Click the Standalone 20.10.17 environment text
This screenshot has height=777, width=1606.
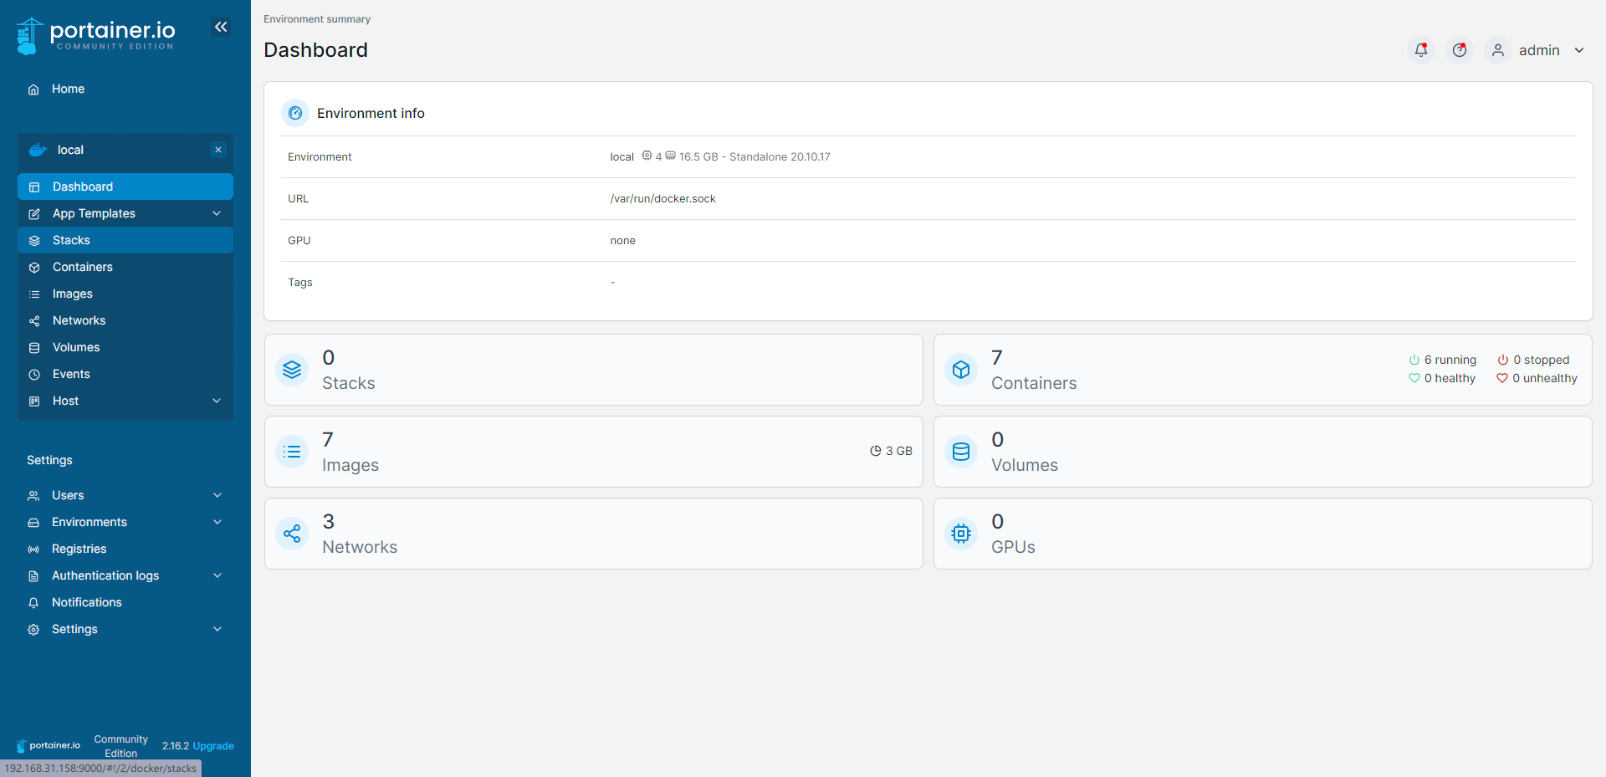coord(780,156)
